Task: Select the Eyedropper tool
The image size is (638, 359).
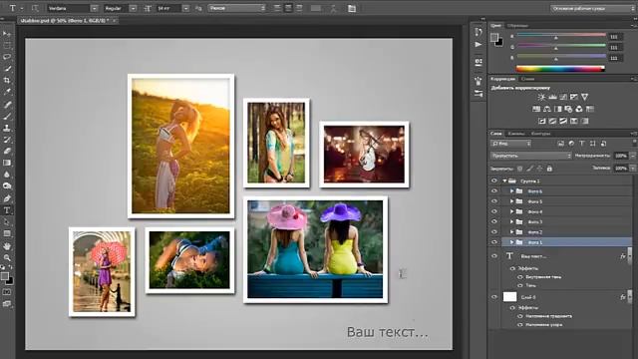Action: [7, 92]
